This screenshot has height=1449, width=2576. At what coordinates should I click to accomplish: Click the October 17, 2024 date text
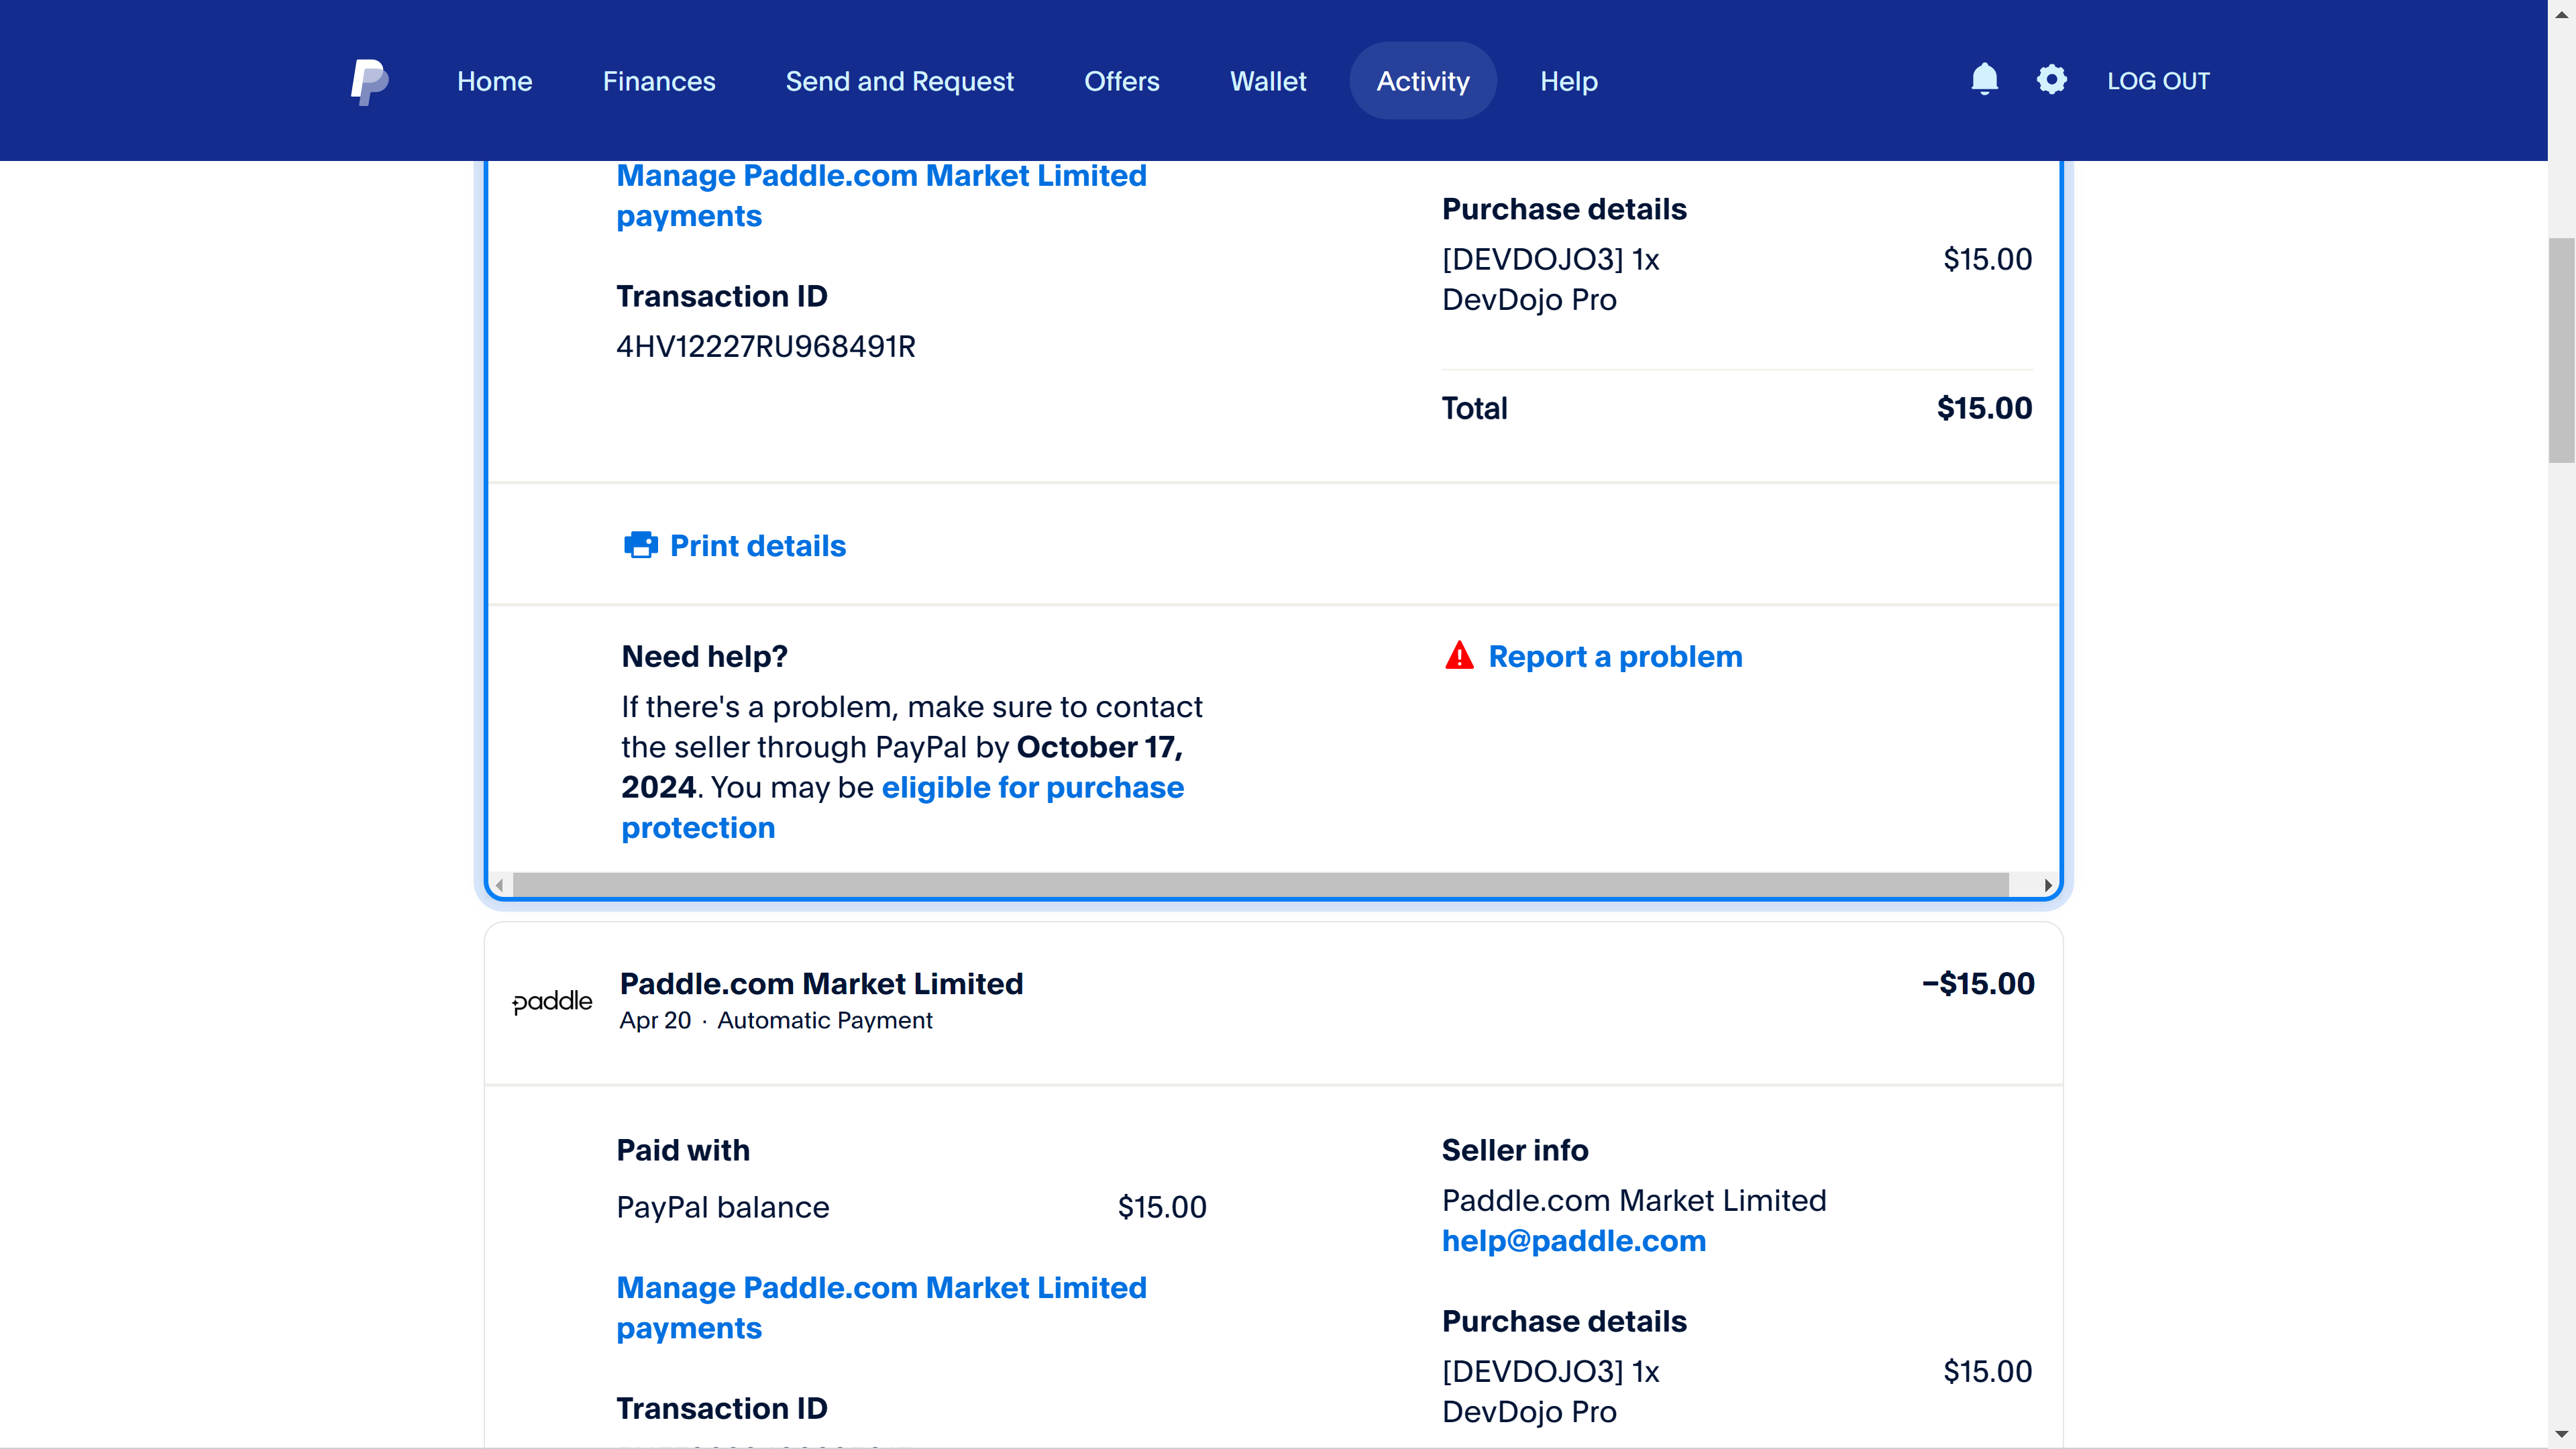[x=902, y=767]
